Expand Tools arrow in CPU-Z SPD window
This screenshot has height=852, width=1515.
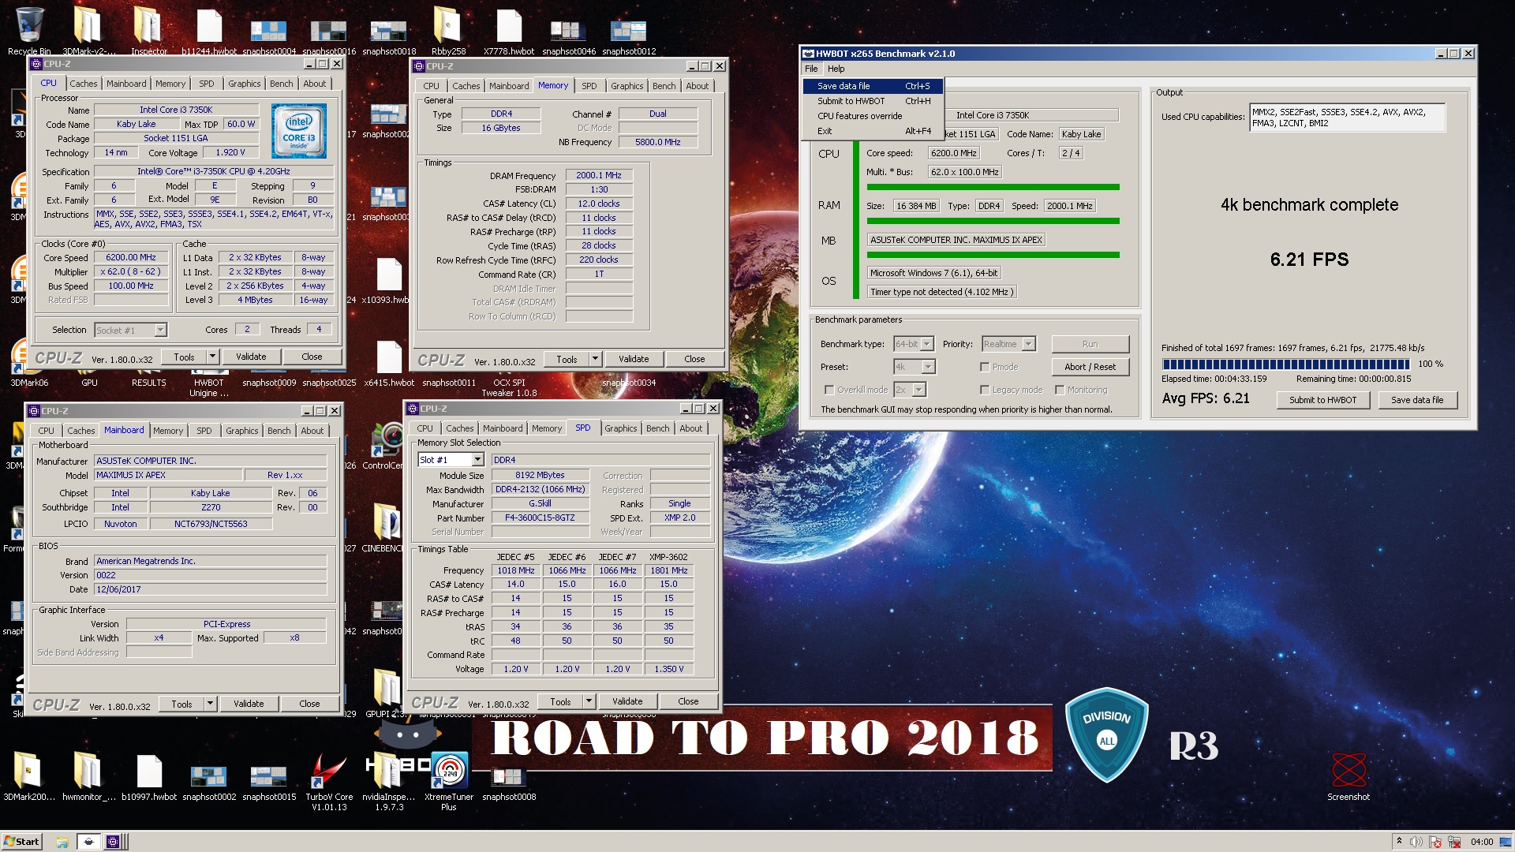(x=589, y=701)
